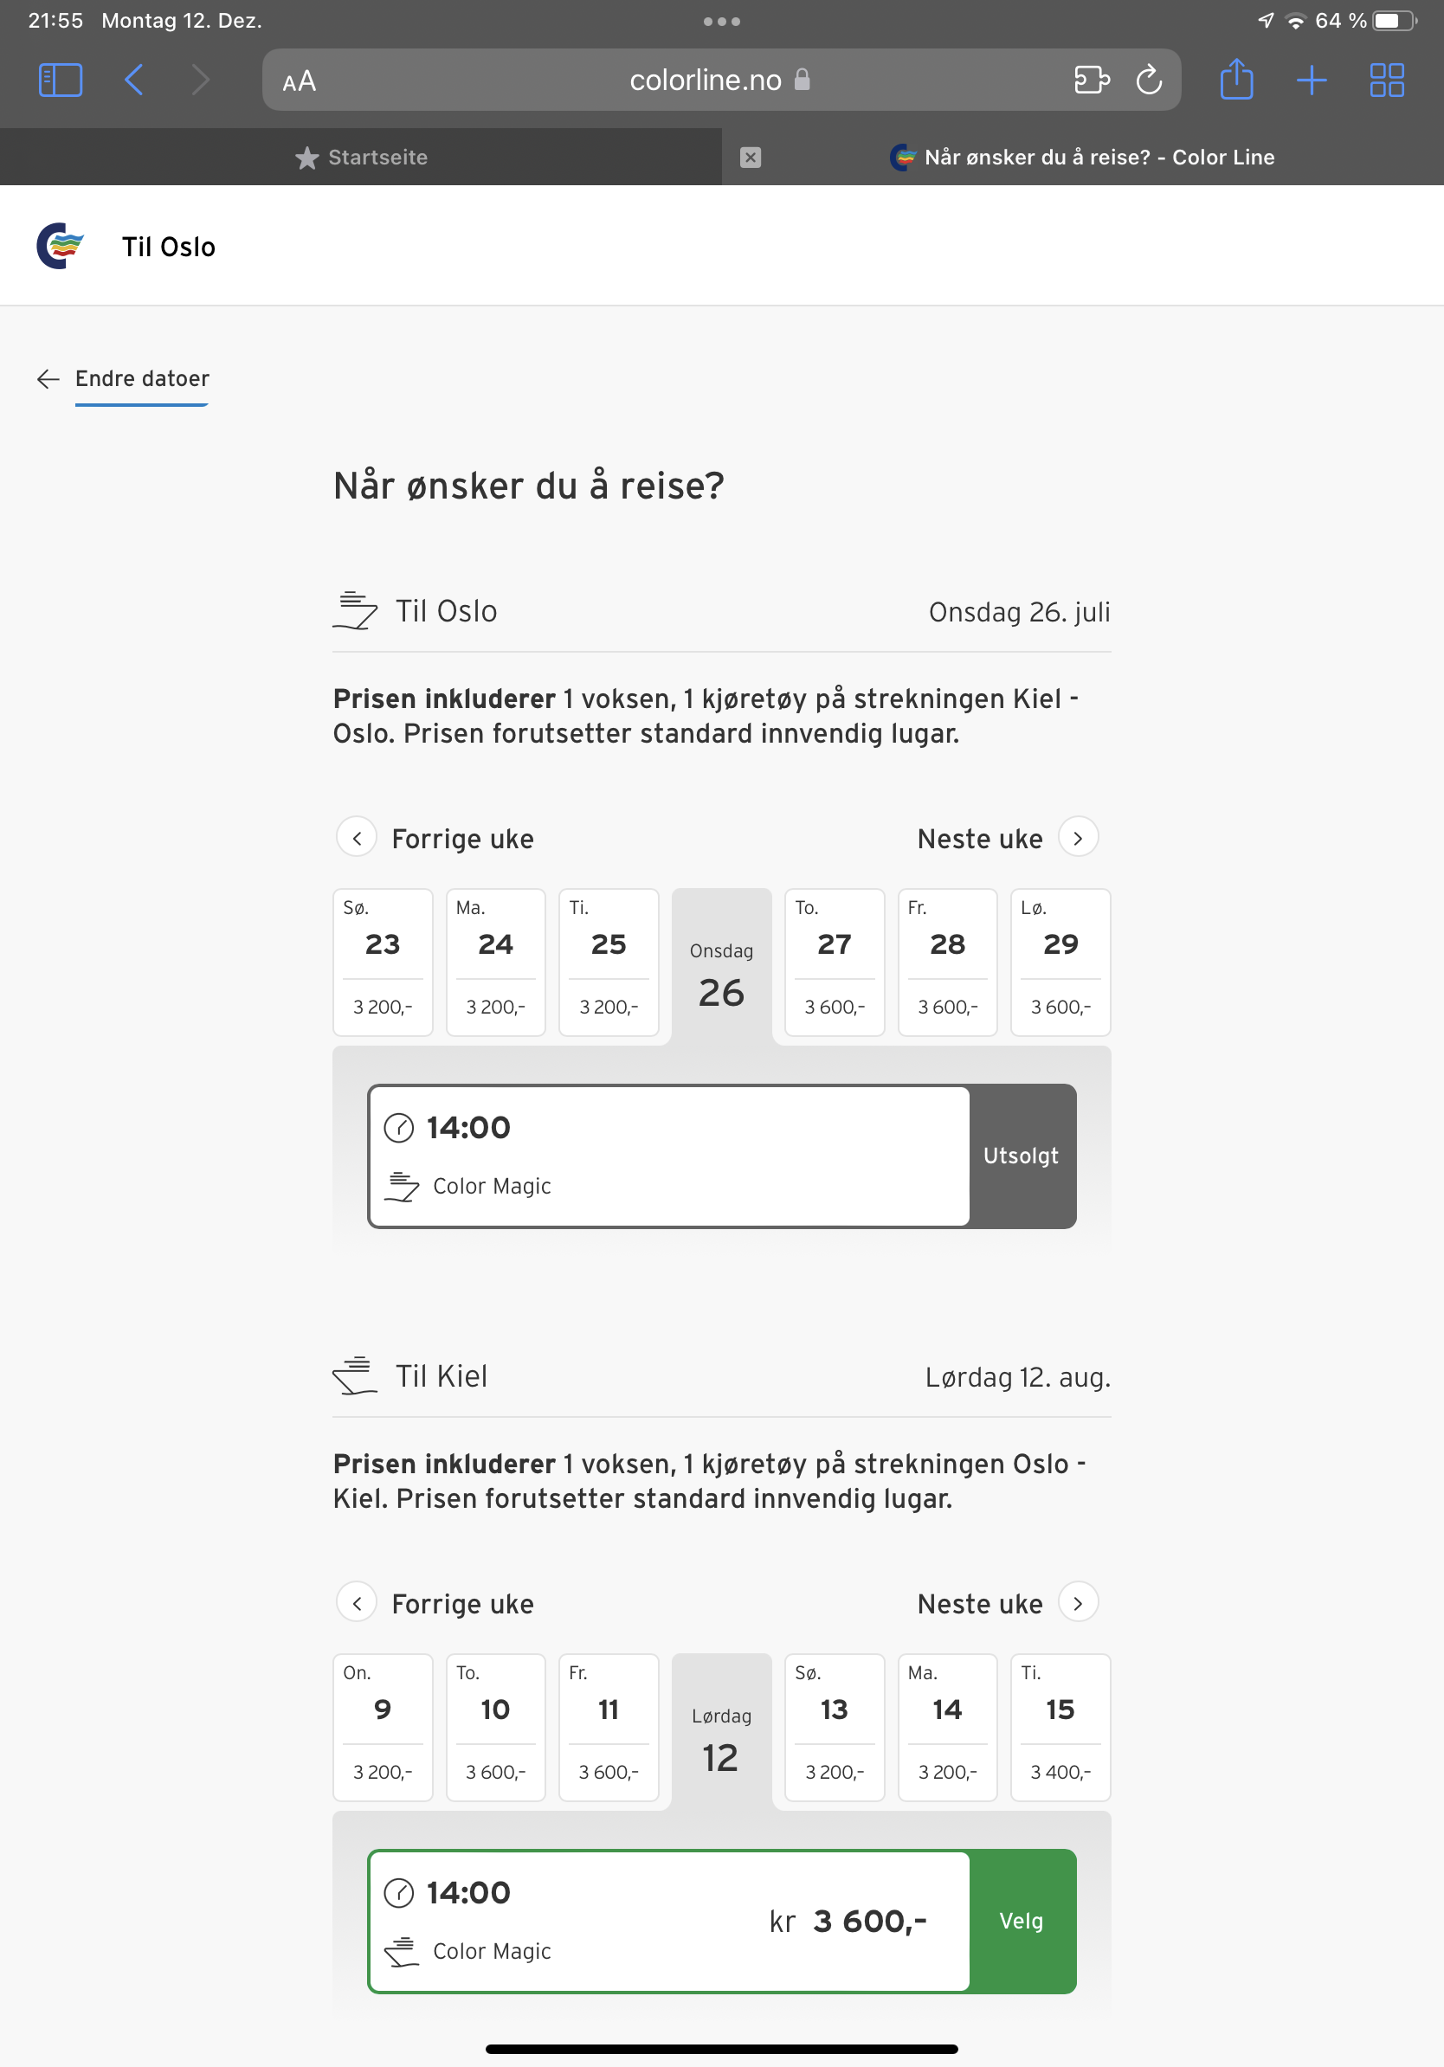Show Neste uke for Til Kiel

point(1008,1602)
